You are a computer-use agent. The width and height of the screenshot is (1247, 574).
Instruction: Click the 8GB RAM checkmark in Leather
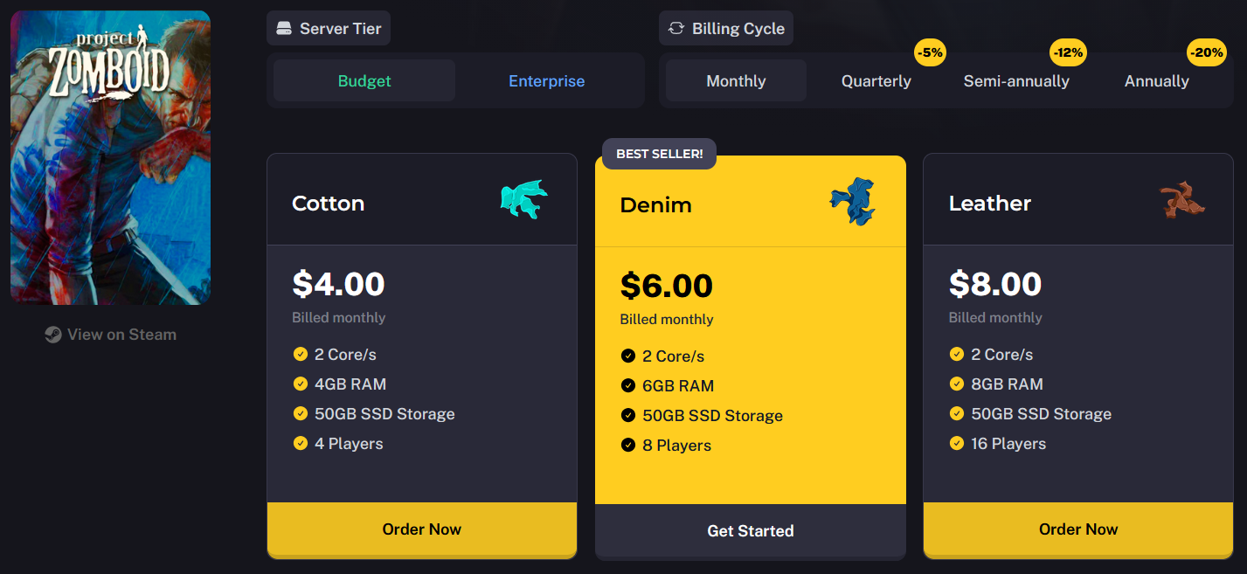[957, 384]
